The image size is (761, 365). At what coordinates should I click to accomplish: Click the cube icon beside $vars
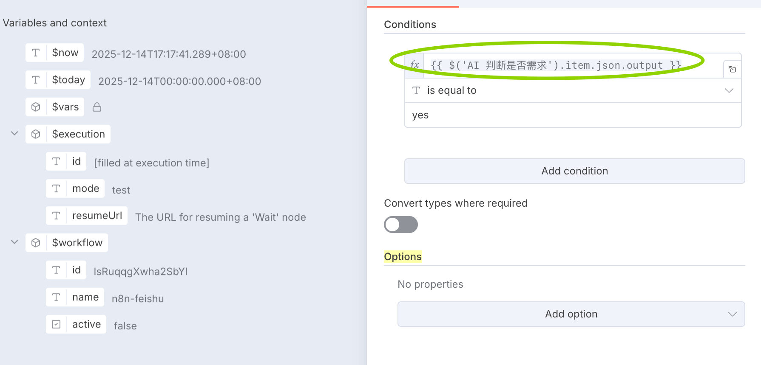click(x=36, y=107)
